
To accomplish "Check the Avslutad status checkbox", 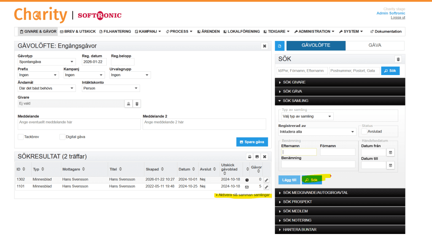I will pyautogui.click(x=364, y=132).
